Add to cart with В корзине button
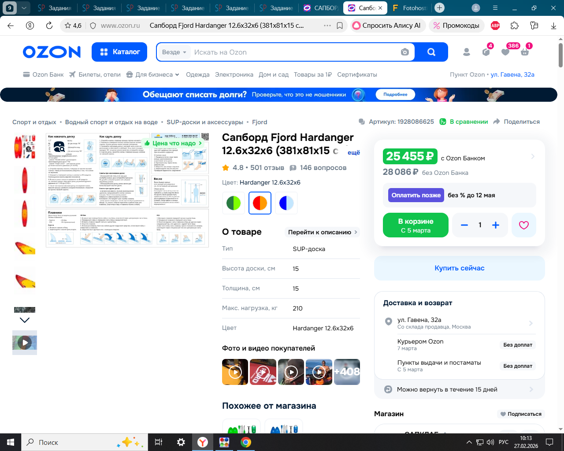This screenshot has width=564, height=451. 416,225
